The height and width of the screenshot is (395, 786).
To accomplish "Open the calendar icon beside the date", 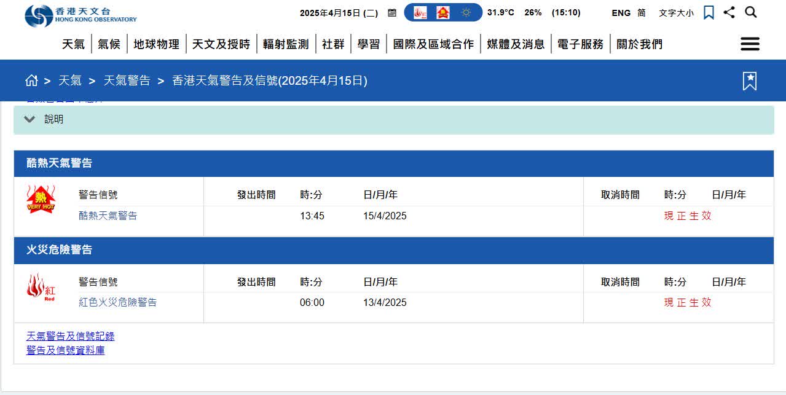I will [392, 12].
